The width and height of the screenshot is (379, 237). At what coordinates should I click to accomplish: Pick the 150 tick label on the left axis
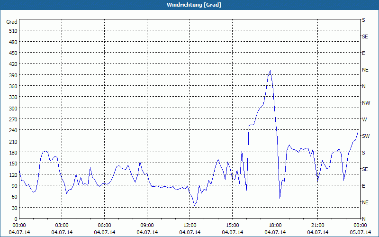pyautogui.click(x=13, y=164)
